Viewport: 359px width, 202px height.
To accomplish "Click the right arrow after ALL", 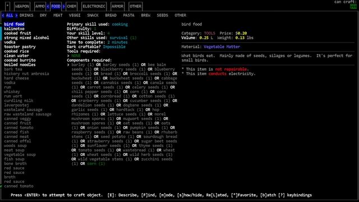I will click(x=16, y=15).
